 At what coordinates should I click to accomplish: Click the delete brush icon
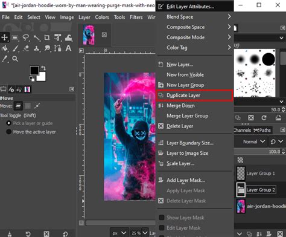[251, 118]
